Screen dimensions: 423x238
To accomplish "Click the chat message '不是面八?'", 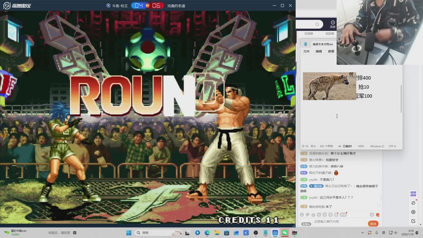I will (327, 180).
